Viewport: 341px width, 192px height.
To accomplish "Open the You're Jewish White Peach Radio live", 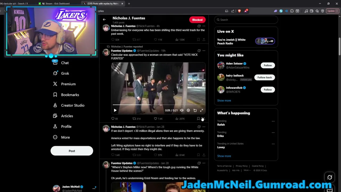I will coord(246,41).
